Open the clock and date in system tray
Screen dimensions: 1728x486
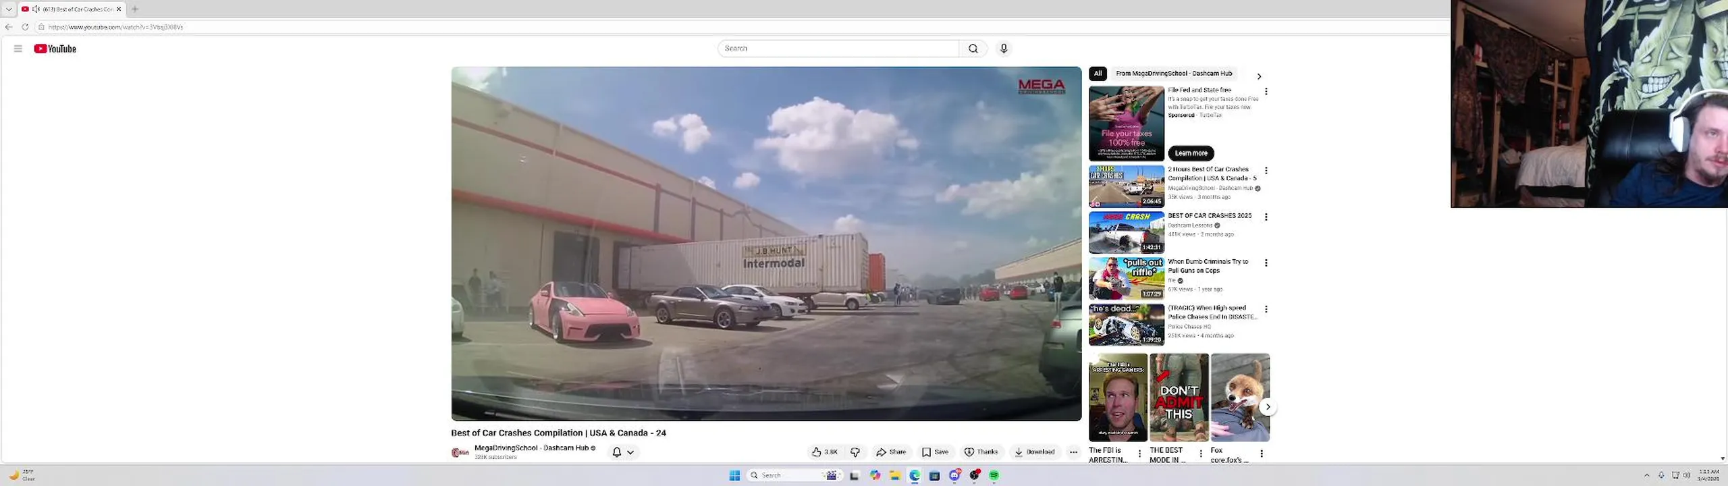[1708, 475]
